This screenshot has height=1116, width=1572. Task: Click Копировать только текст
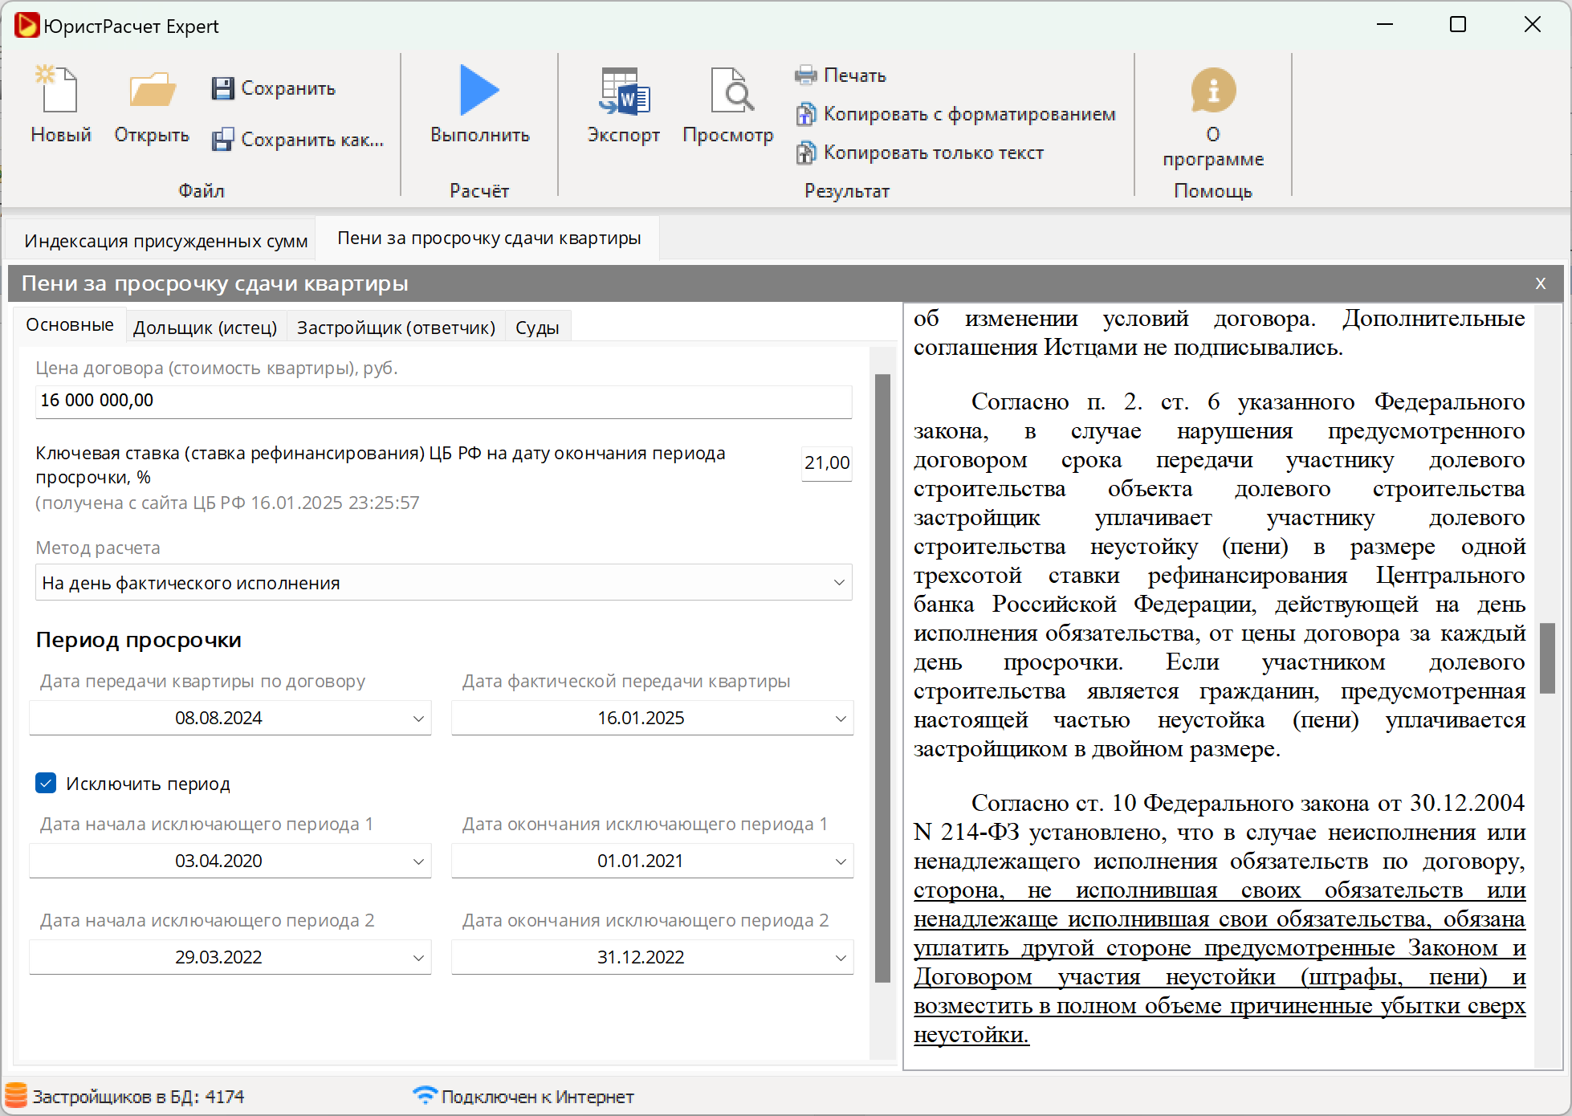coord(920,153)
